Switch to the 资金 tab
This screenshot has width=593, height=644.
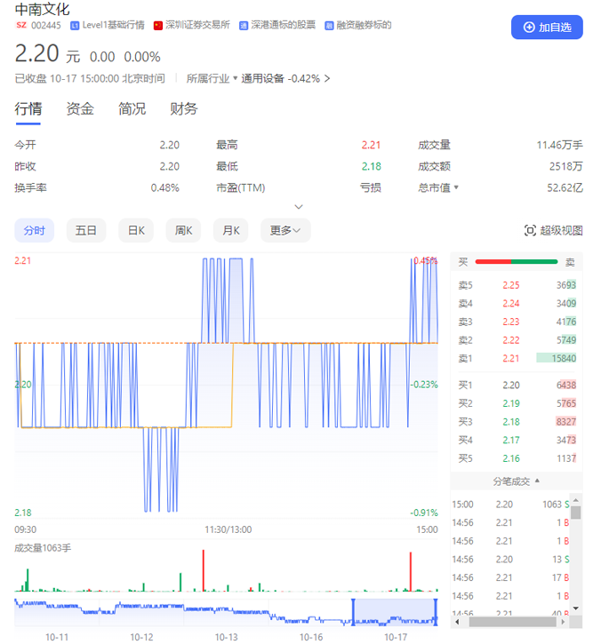click(80, 109)
